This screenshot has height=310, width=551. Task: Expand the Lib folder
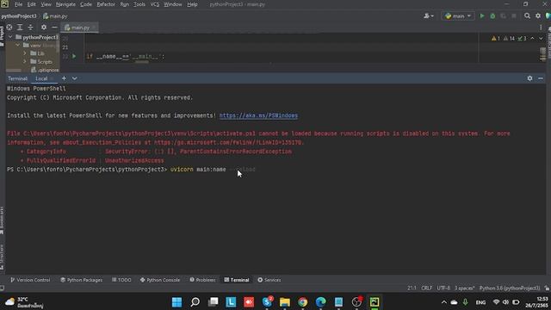pos(25,53)
